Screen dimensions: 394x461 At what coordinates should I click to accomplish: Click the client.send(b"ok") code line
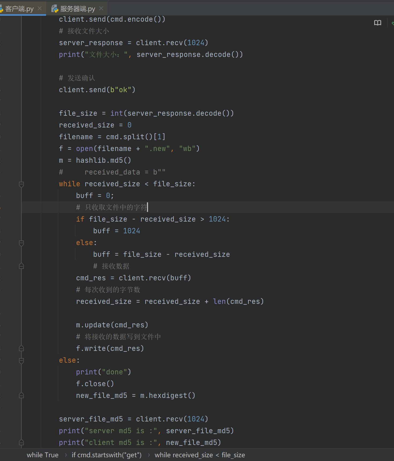97,90
